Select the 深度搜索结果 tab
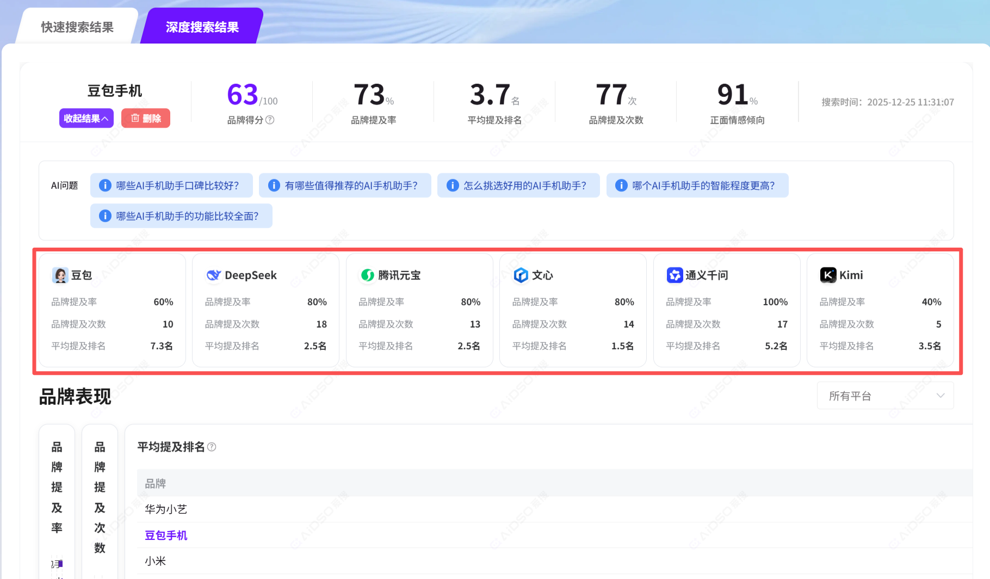Screen dimensions: 990x579 [x=202, y=27]
